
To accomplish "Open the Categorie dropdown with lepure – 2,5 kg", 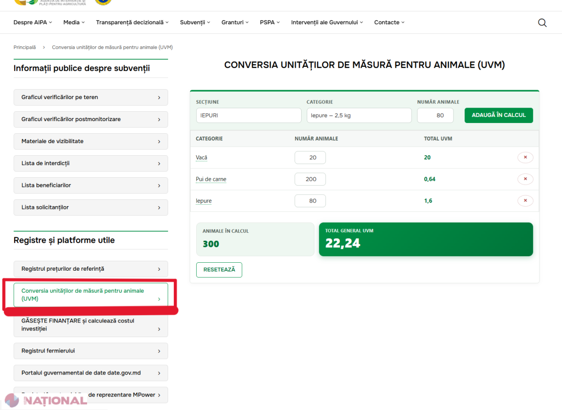I will (x=359, y=115).
